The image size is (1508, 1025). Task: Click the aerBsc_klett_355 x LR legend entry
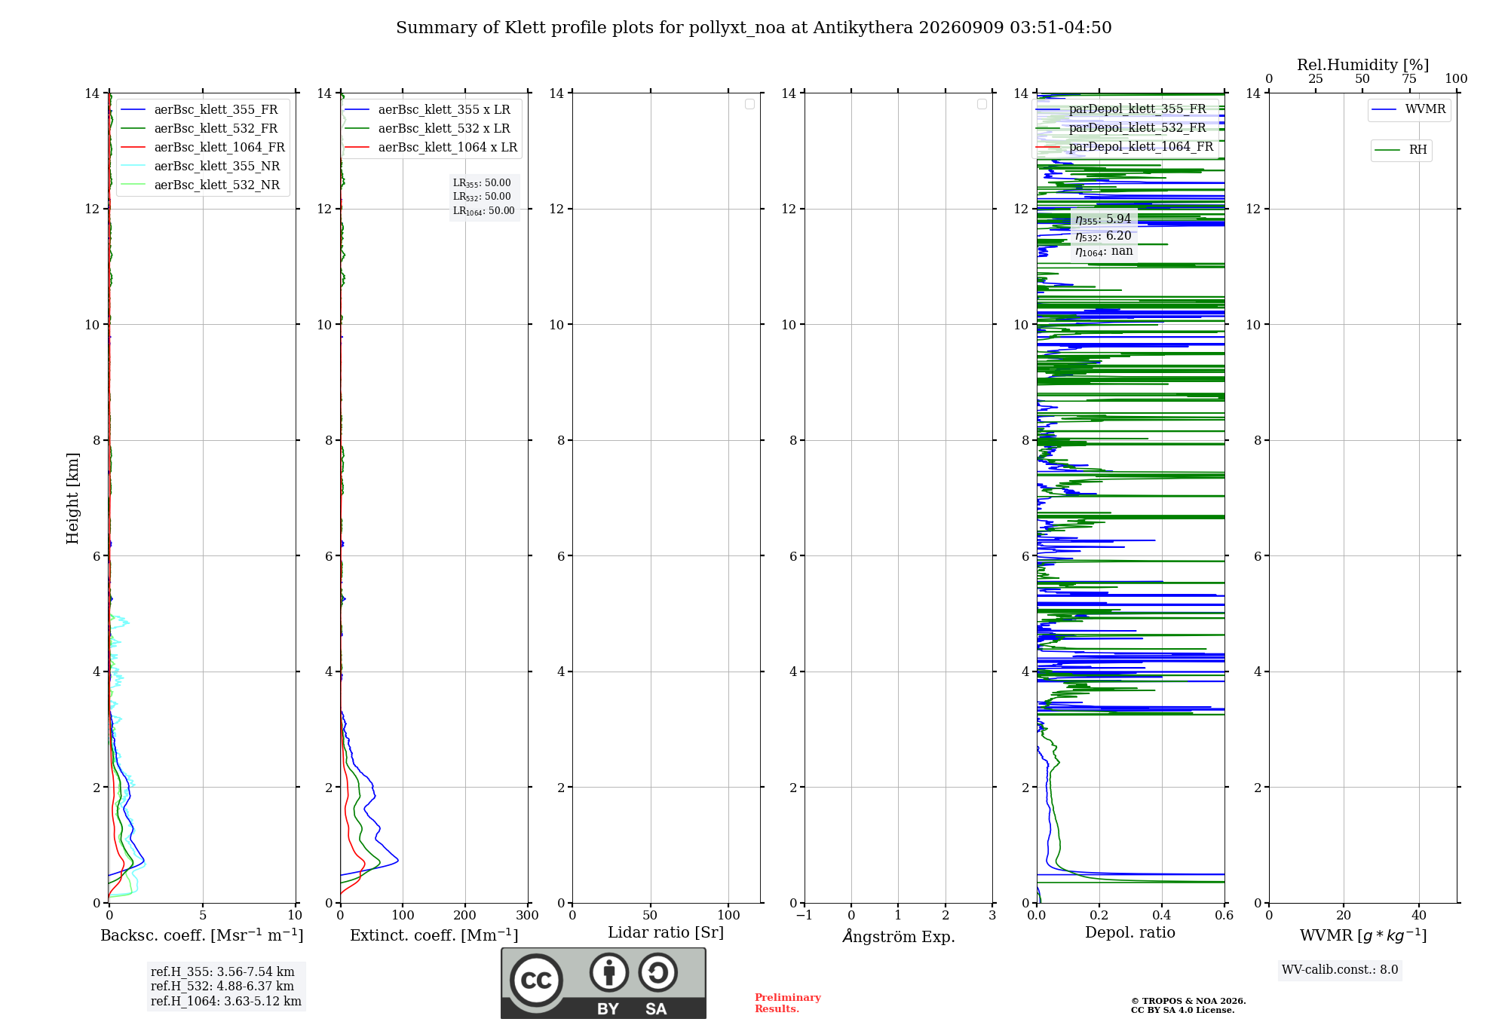tap(428, 109)
